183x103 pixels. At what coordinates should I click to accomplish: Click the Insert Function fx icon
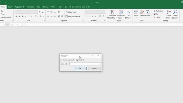(22, 25)
